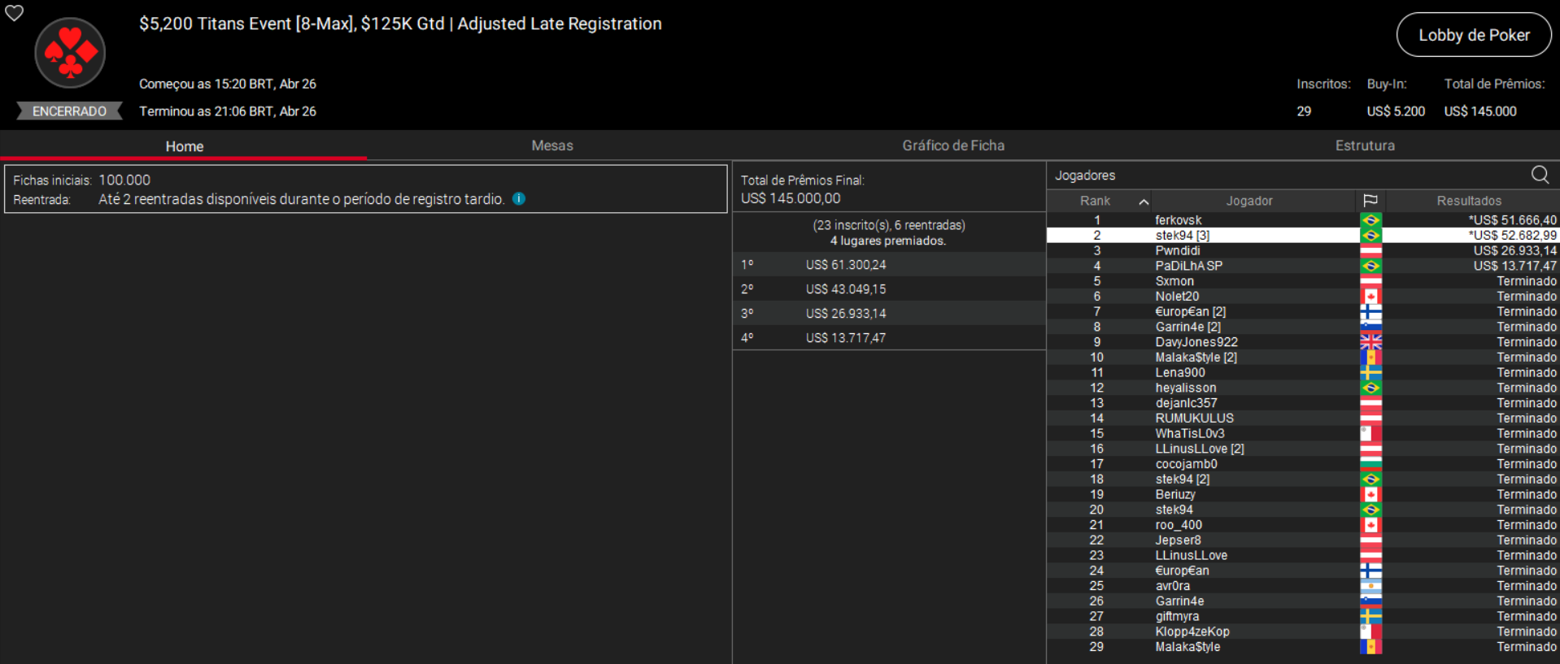1560x664 pixels.
Task: Select player row cocojamb0
Action: pos(1303,464)
